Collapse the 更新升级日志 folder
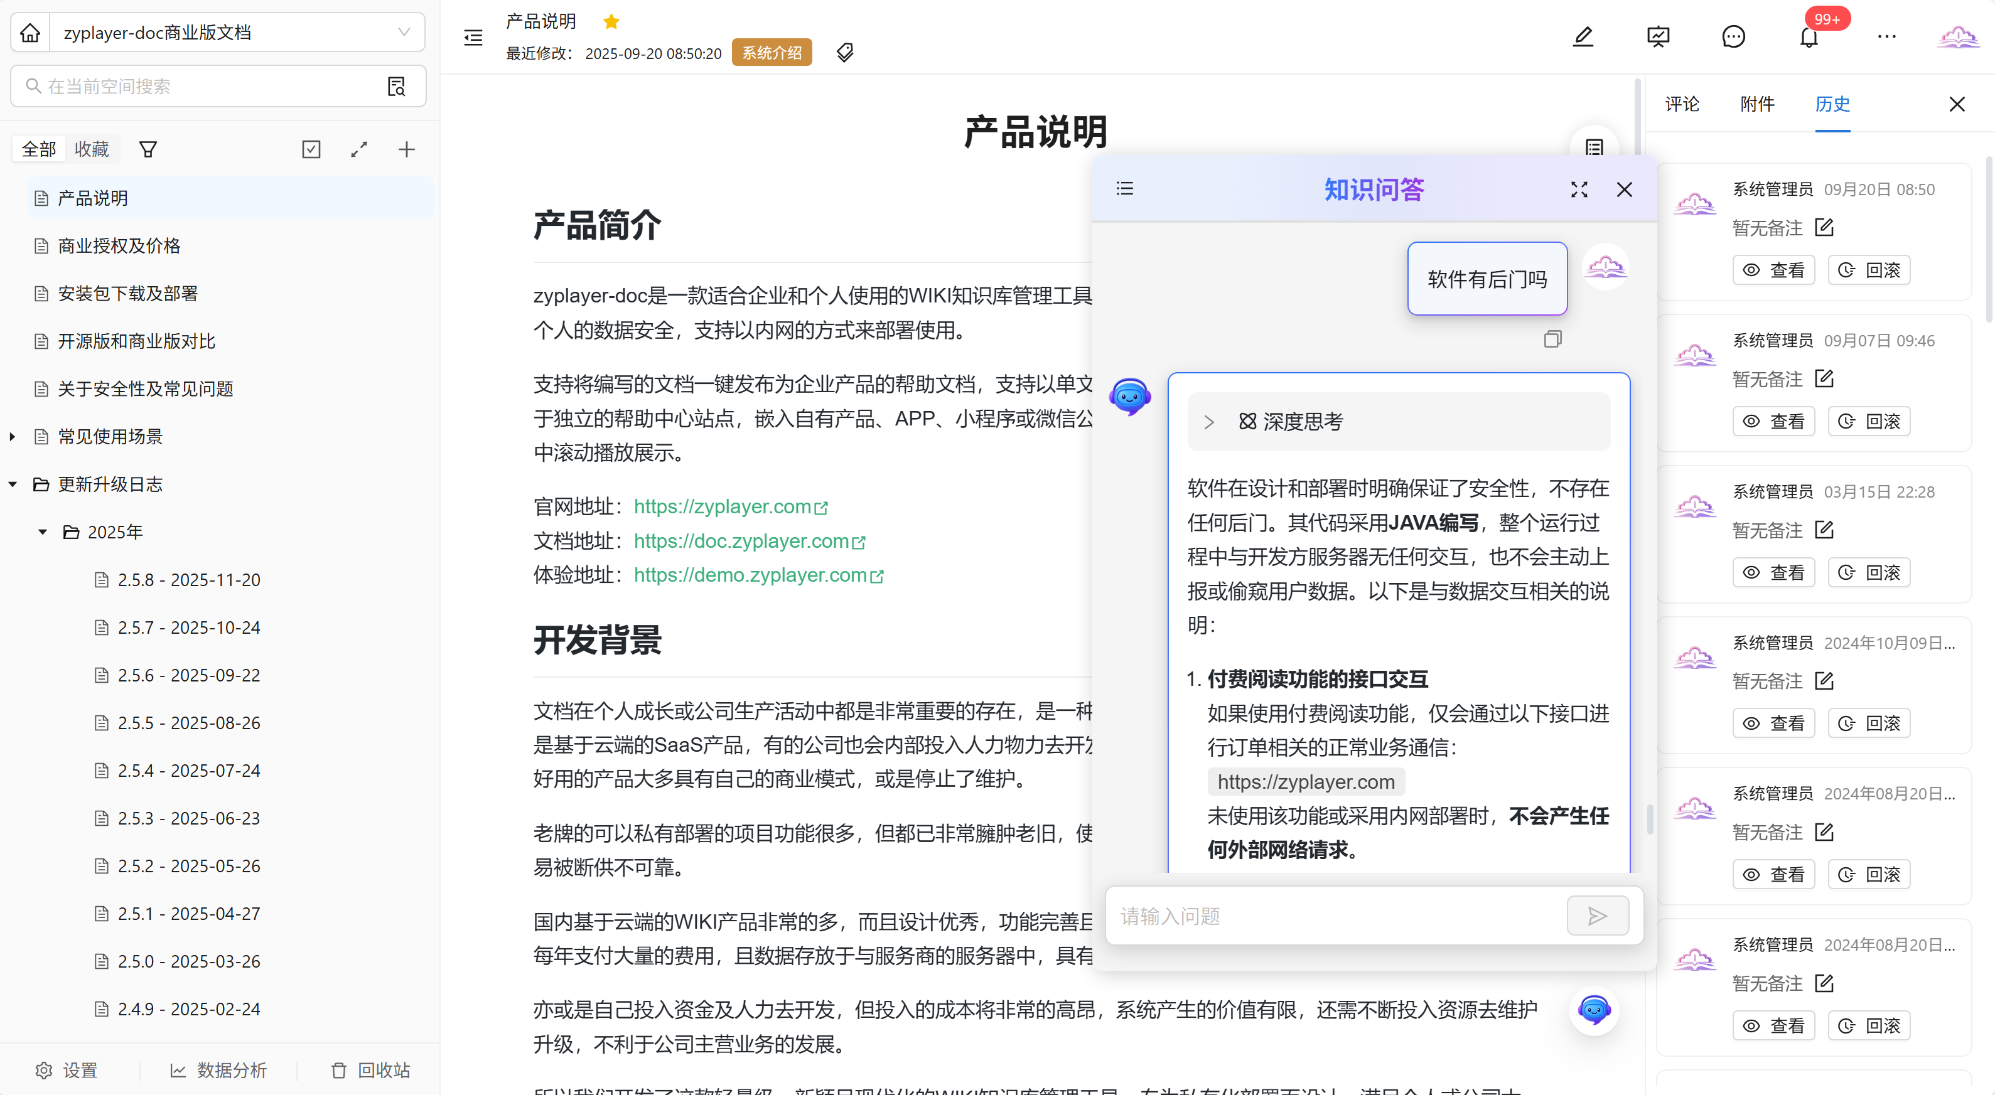The width and height of the screenshot is (1995, 1095). [x=13, y=485]
